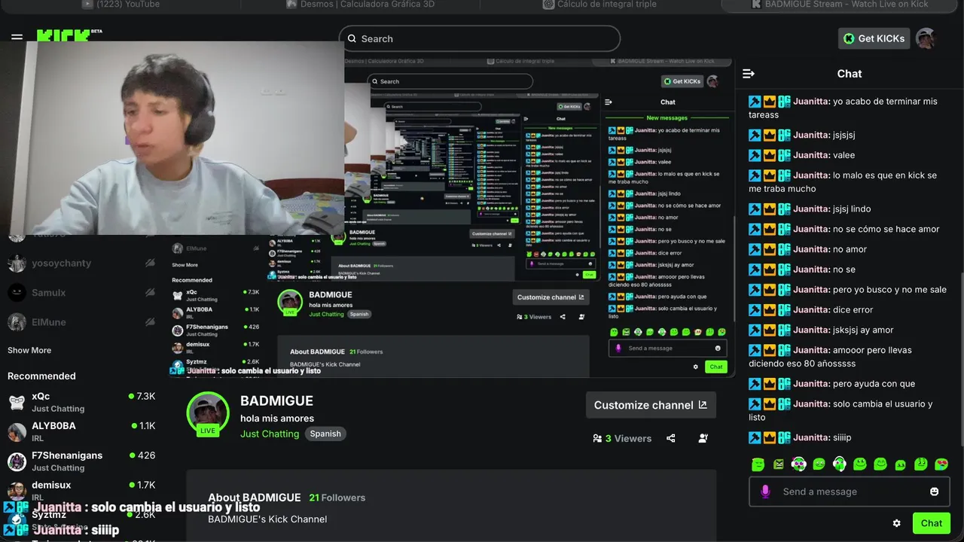Click the 'hola mis amores' stream title
Screen dimensions: 964x542
[x=277, y=418]
